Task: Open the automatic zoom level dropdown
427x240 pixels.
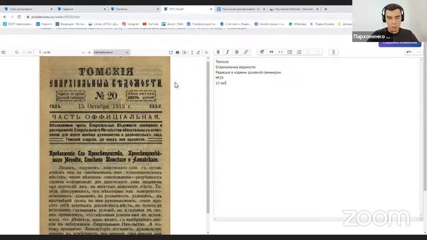Action: 111,52
